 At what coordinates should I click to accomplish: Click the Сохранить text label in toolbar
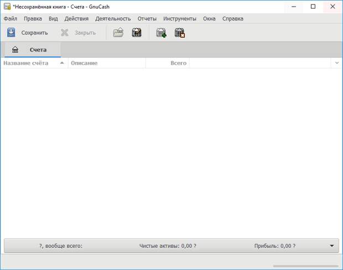tap(34, 33)
